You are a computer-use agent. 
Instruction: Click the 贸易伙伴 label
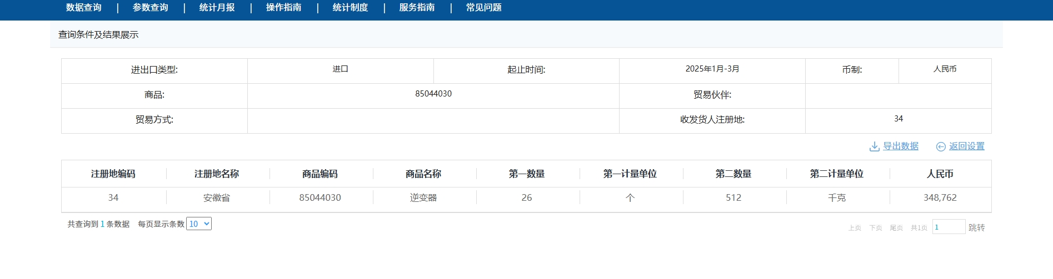(712, 95)
